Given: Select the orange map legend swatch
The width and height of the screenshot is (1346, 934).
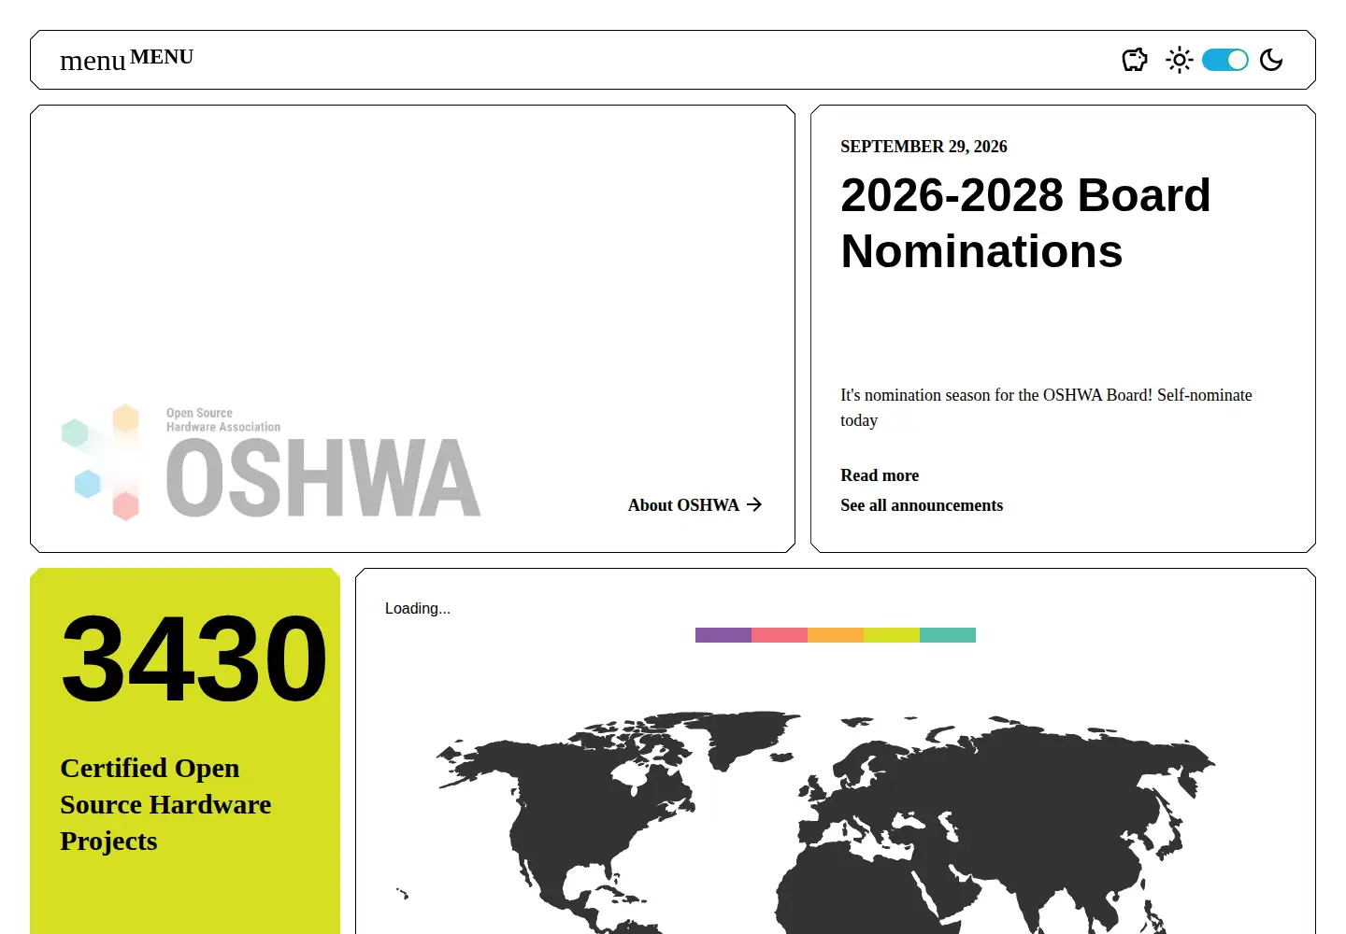Looking at the screenshot, I should pyautogui.click(x=836, y=635).
